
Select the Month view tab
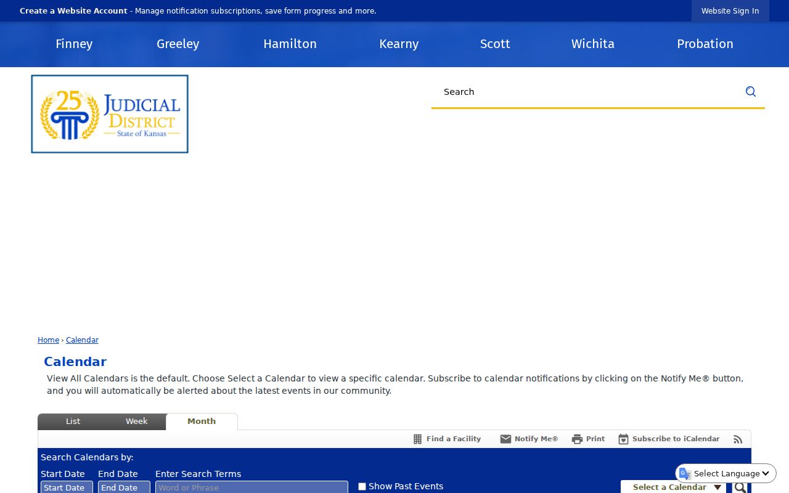pos(202,422)
